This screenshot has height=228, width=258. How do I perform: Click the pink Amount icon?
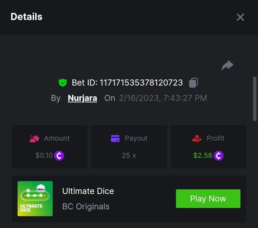pos(34,139)
